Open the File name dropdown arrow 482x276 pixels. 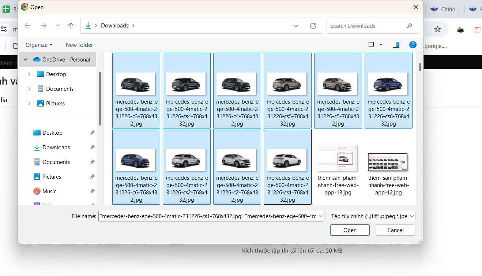(321, 216)
